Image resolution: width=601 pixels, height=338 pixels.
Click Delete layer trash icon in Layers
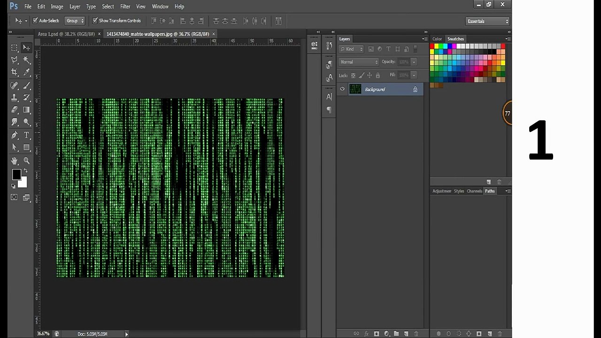(416, 334)
